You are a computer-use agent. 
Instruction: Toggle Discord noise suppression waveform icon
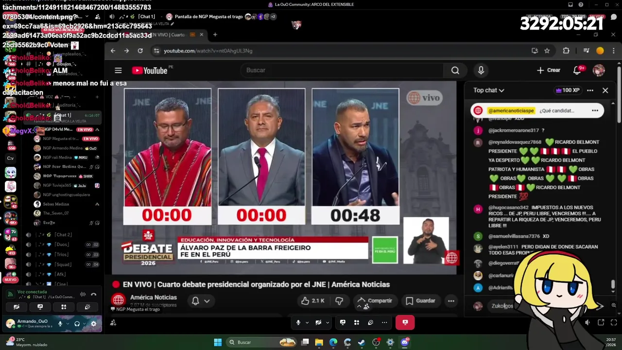(83, 294)
